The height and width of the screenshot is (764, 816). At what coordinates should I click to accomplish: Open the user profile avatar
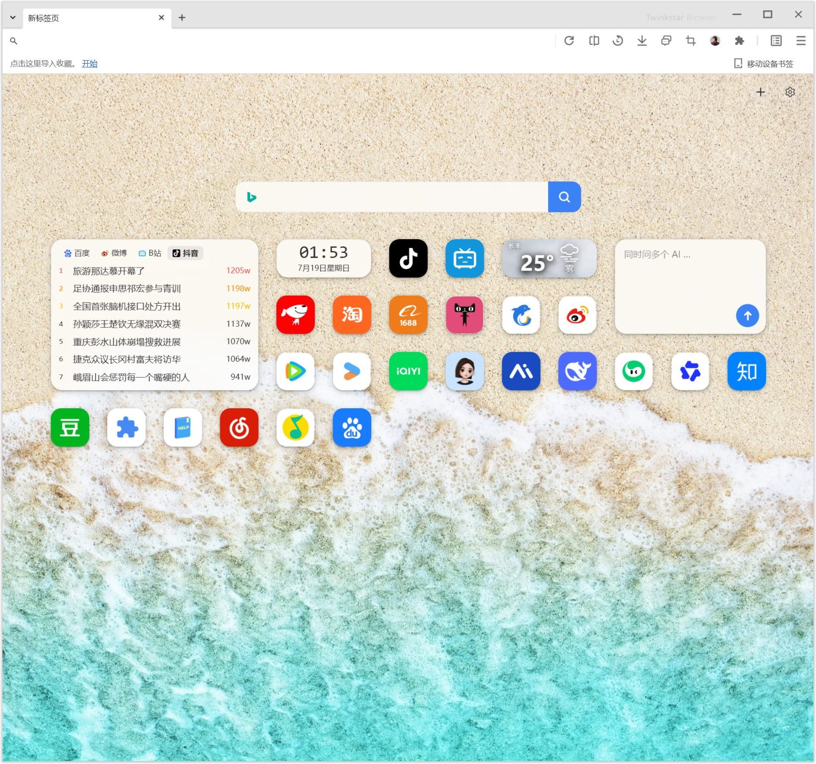(715, 41)
